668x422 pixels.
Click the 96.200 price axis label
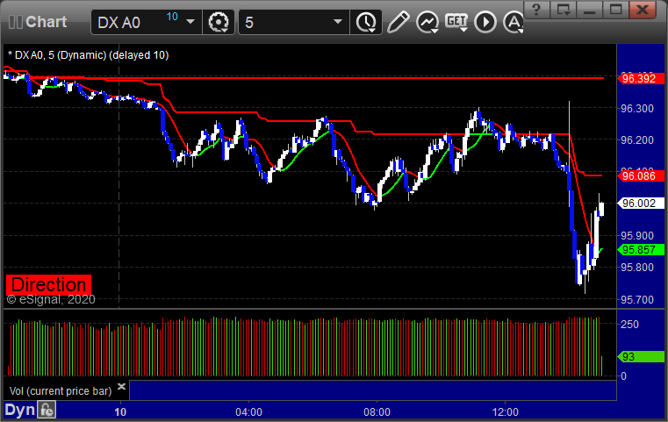(x=637, y=140)
